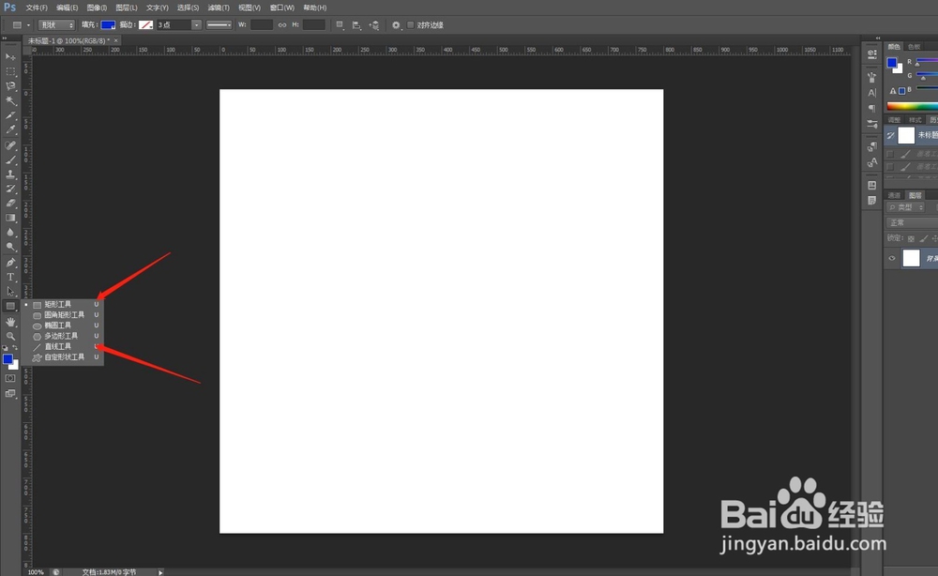This screenshot has width=938, height=576.
Task: Select the Brush tool
Action: (x=10, y=159)
